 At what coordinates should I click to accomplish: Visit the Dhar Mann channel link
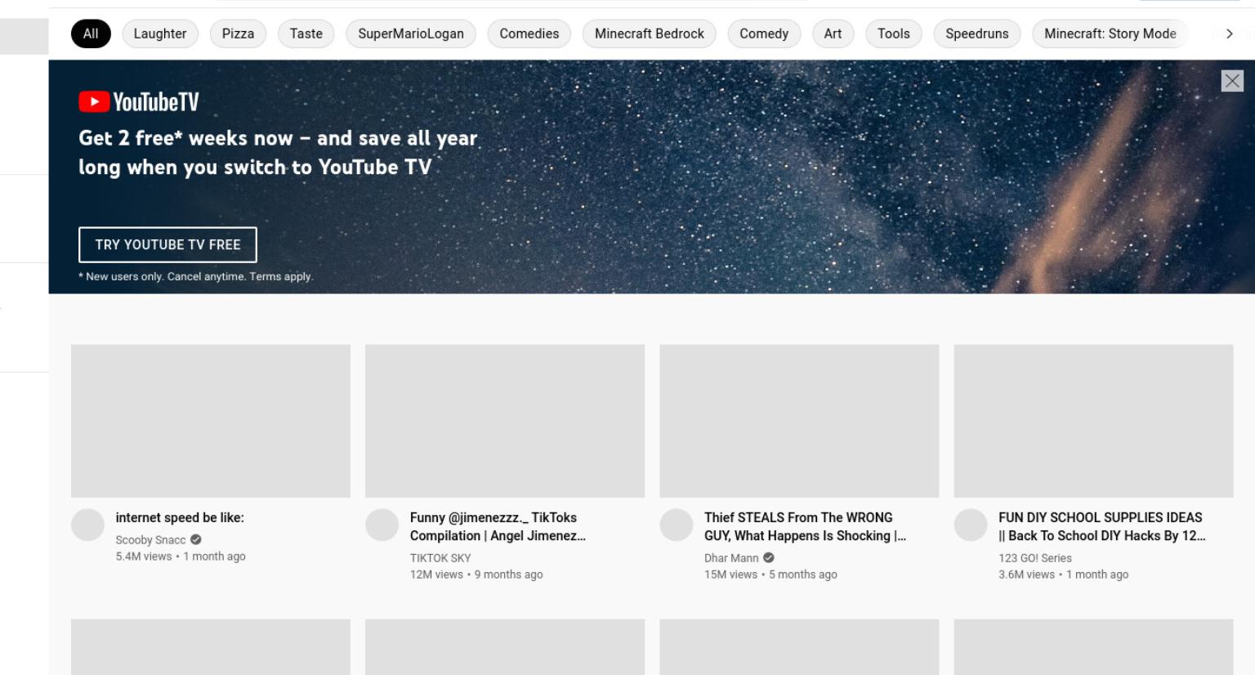click(x=731, y=557)
